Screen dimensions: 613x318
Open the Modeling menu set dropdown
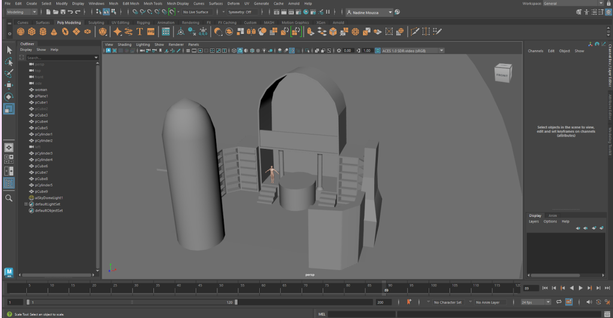pos(22,12)
